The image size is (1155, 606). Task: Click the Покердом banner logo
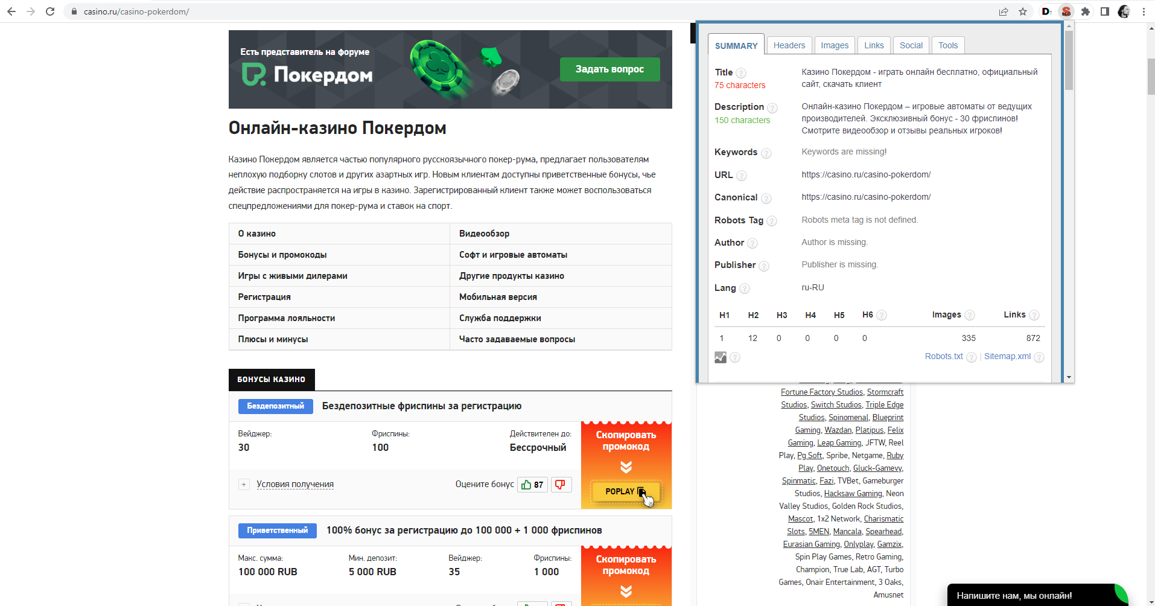307,75
